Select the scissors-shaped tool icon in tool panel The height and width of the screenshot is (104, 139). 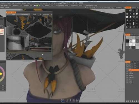[x=134, y=17]
